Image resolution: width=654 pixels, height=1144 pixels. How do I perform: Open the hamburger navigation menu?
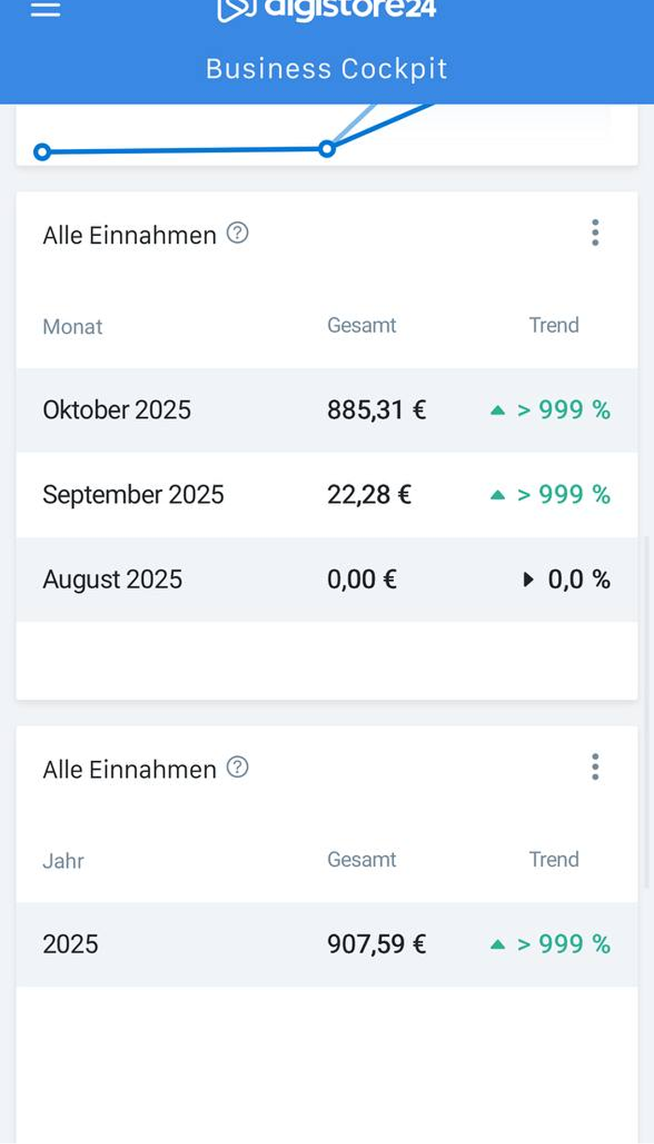[45, 9]
